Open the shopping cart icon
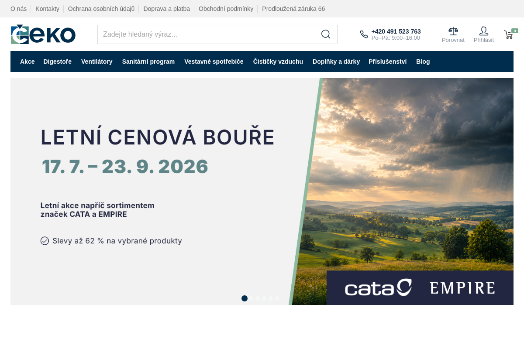 click(x=508, y=34)
